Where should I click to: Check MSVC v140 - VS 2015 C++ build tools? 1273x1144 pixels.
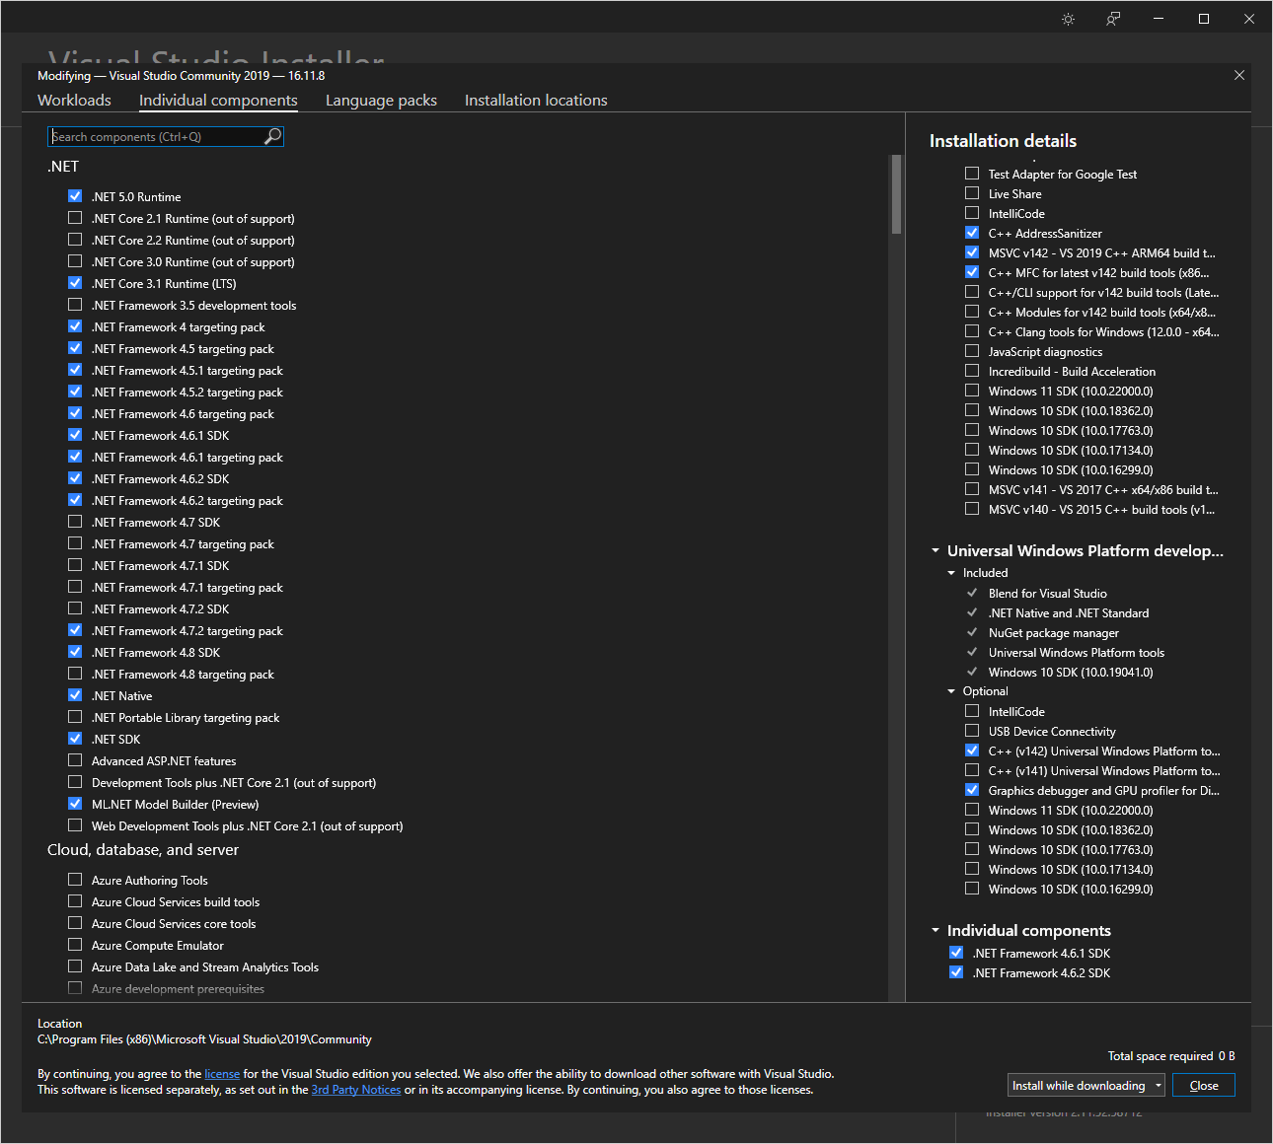[972, 509]
